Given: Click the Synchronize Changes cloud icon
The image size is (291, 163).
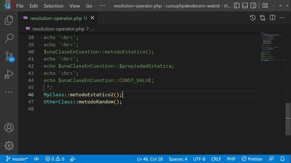Looking at the screenshot, I should coord(36,159).
